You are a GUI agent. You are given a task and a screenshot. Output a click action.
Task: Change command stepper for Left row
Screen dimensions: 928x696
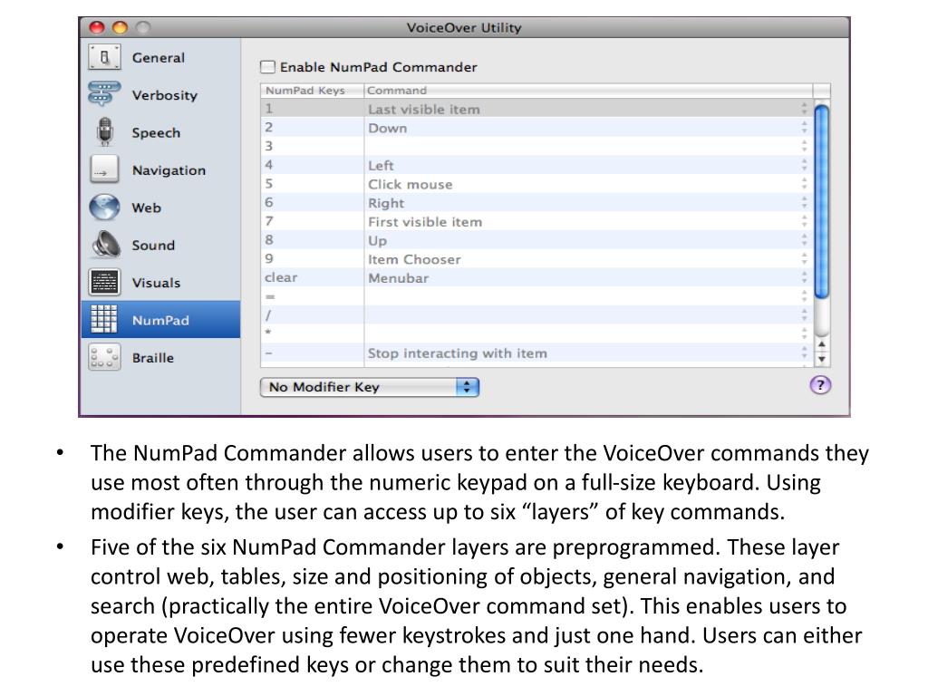click(x=804, y=165)
